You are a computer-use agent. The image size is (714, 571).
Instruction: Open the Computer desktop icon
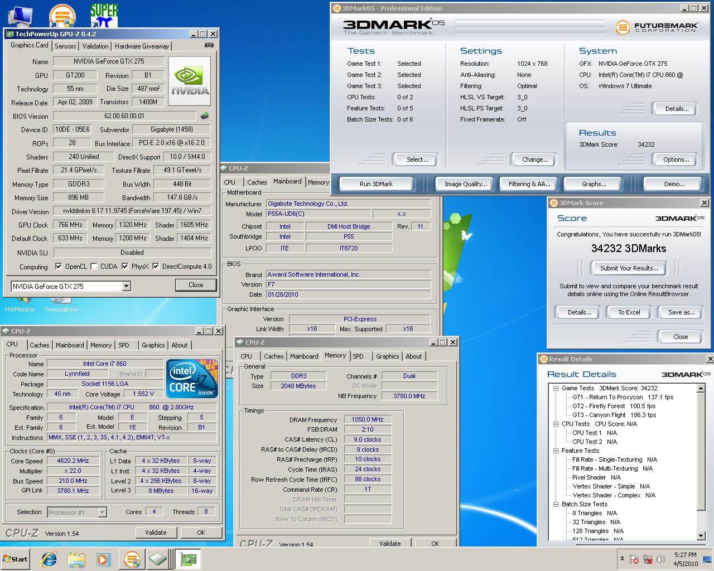[x=21, y=15]
